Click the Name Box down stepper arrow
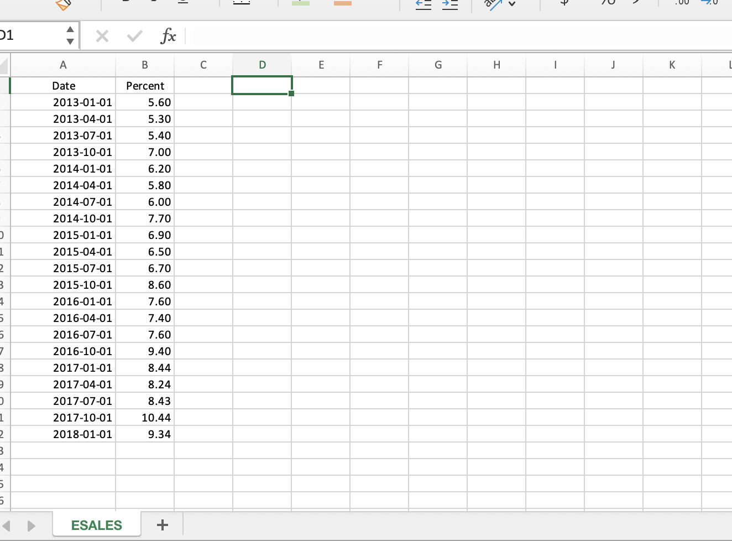 coord(70,41)
